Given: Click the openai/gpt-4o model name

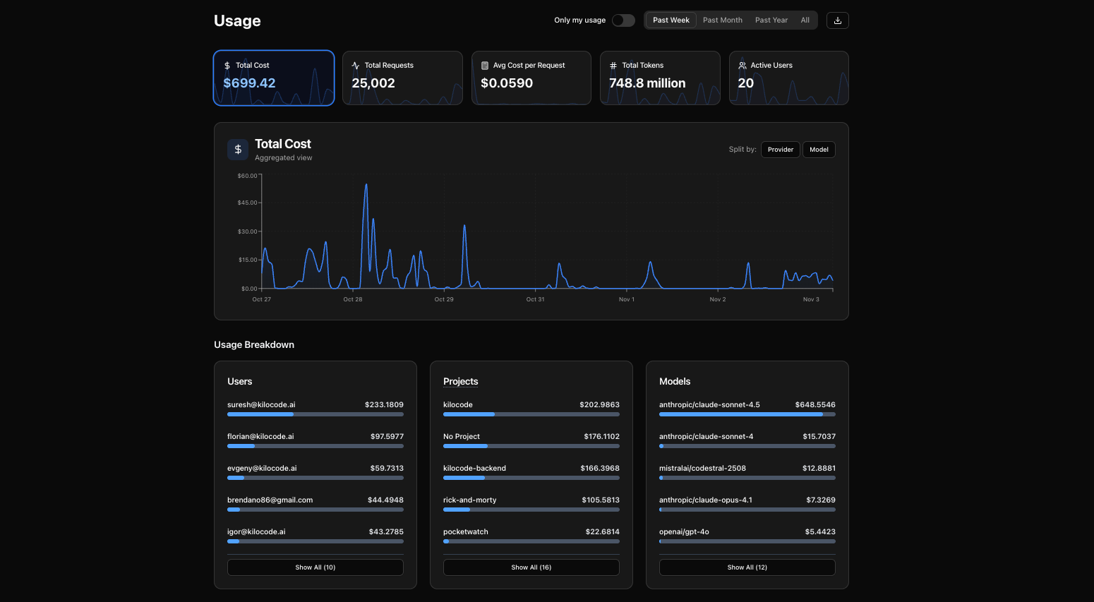Looking at the screenshot, I should point(685,531).
